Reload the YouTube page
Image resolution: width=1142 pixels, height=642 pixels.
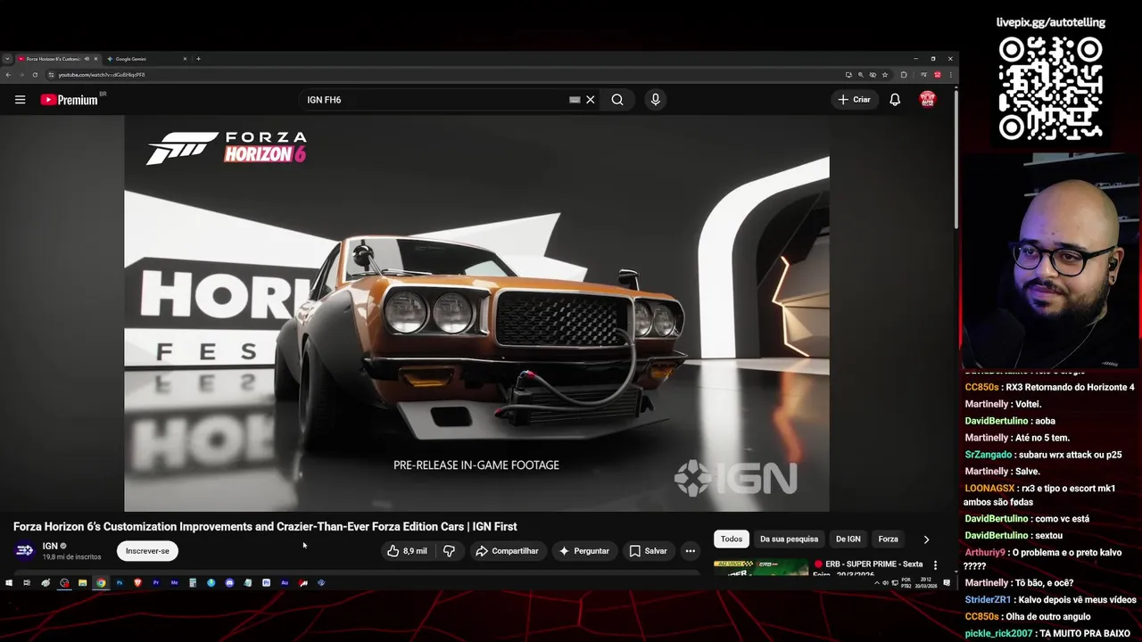[35, 75]
